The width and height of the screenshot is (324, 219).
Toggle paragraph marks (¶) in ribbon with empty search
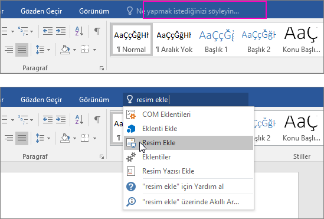click(97, 31)
